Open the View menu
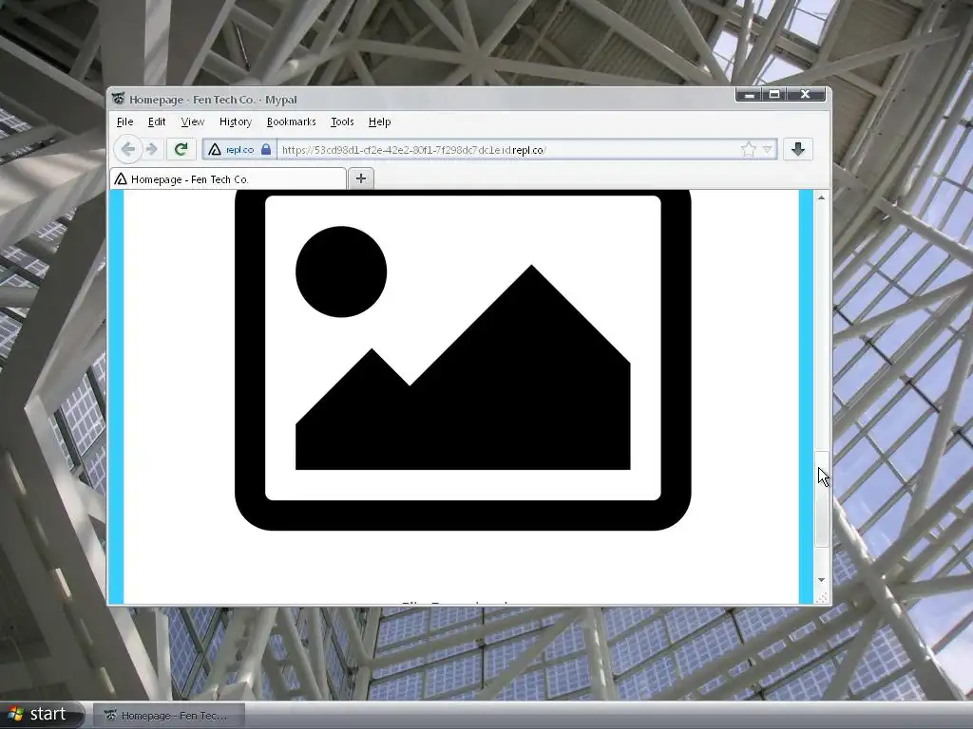Image resolution: width=973 pixels, height=729 pixels. [192, 121]
